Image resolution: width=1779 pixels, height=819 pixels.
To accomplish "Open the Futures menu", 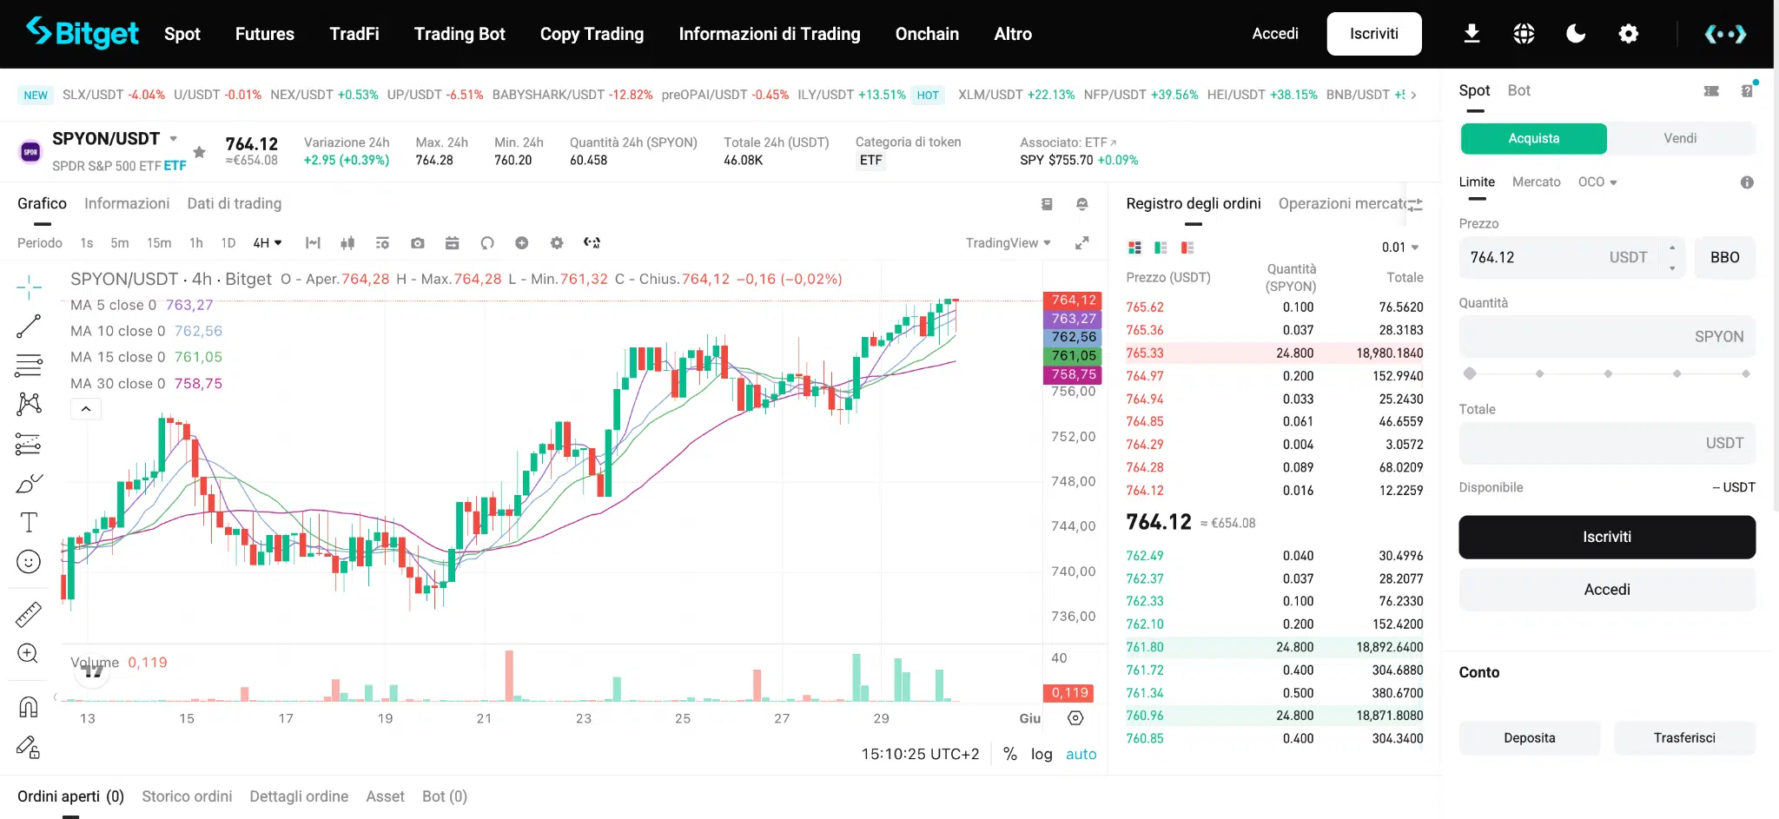I will 265,34.
